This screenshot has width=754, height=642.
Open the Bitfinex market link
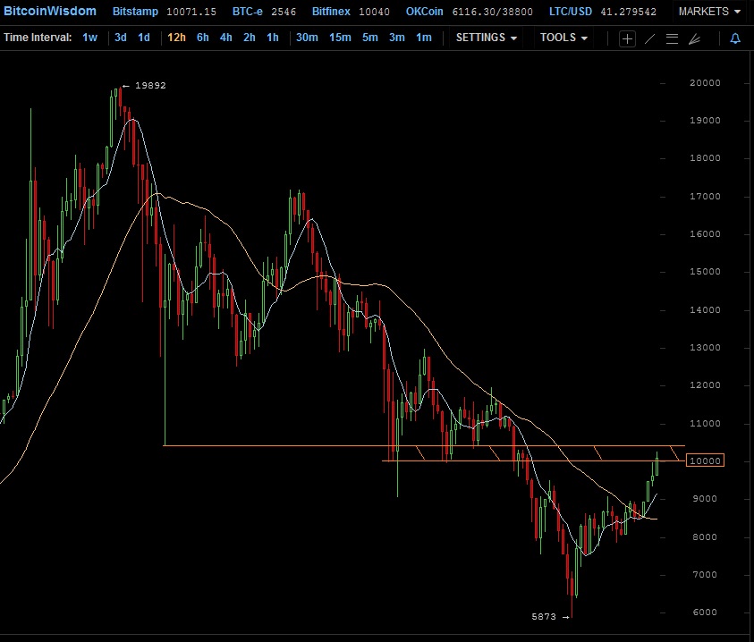(x=331, y=12)
